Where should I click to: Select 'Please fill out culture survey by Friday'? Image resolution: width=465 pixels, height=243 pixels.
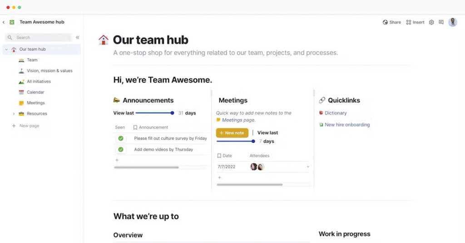(x=170, y=138)
